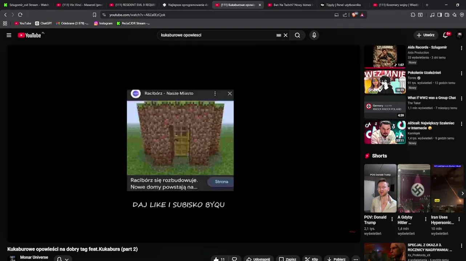This screenshot has width=466, height=261.
Task: Open the notifications bell with 9+ badge
Action: [x=446, y=35]
